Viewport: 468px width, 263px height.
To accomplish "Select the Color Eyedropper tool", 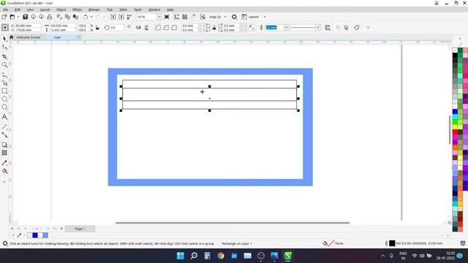I will click(4, 163).
